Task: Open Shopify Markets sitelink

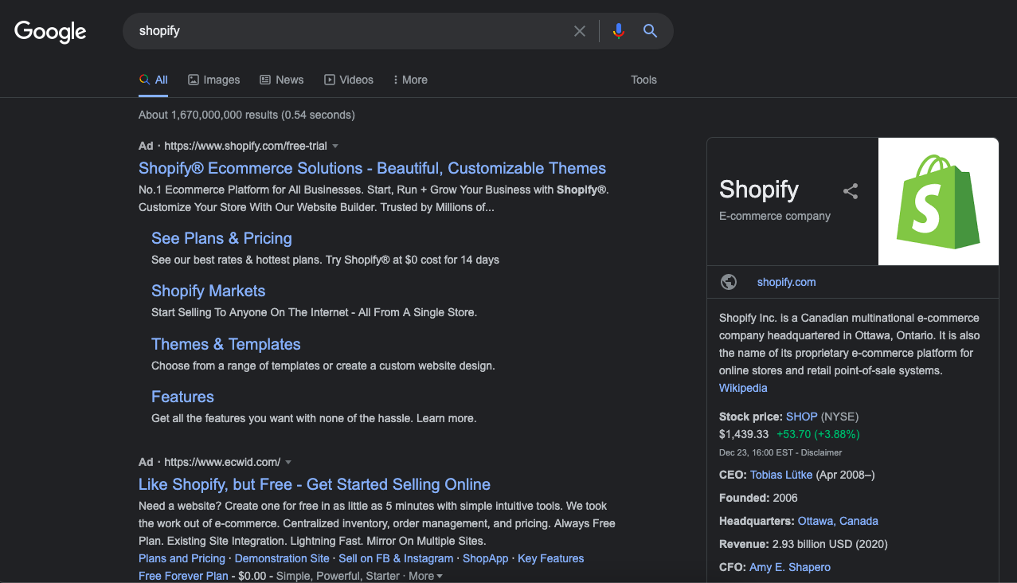Action: (x=208, y=291)
